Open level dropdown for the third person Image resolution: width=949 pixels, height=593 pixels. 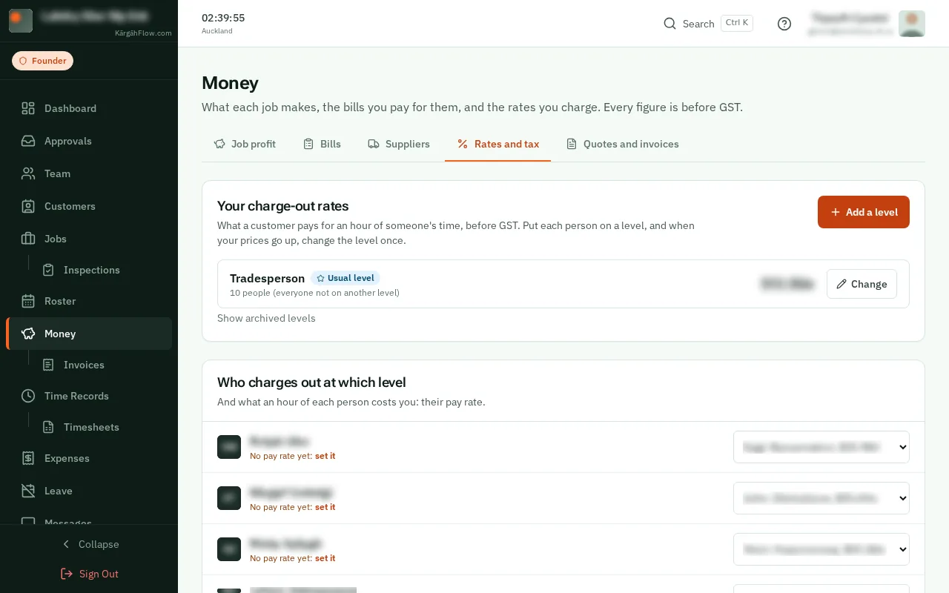click(821, 549)
